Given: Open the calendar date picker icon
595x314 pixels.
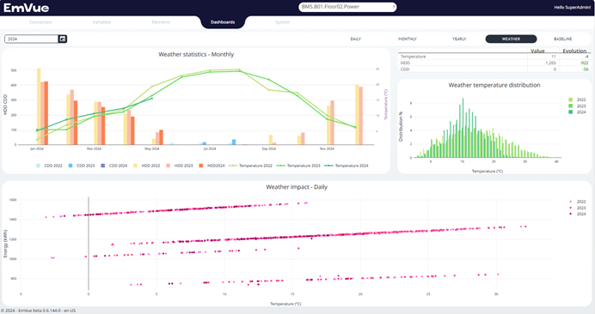Looking at the screenshot, I should tap(63, 39).
